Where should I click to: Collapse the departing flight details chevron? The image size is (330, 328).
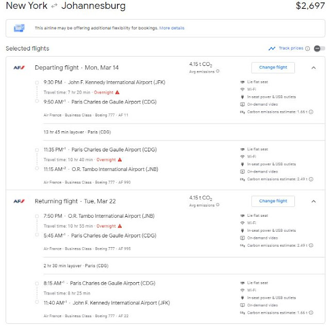pos(313,67)
